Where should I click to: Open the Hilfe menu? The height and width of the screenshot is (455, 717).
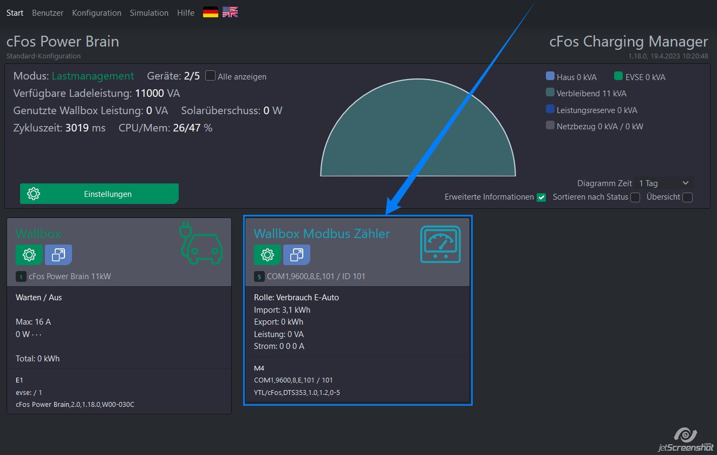186,12
